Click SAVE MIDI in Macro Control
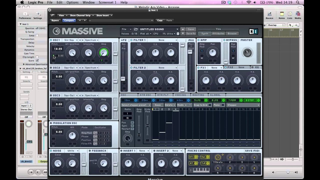 252,151
